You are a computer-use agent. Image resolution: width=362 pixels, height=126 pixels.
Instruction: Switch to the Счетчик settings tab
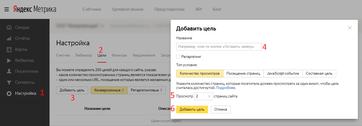pyautogui.click(x=63, y=55)
